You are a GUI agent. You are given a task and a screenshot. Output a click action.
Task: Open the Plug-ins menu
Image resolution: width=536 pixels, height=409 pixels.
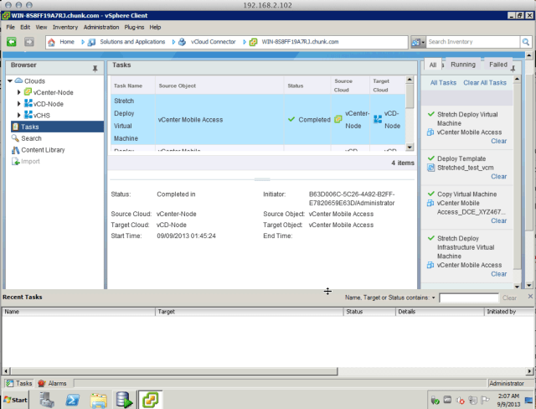click(x=134, y=27)
